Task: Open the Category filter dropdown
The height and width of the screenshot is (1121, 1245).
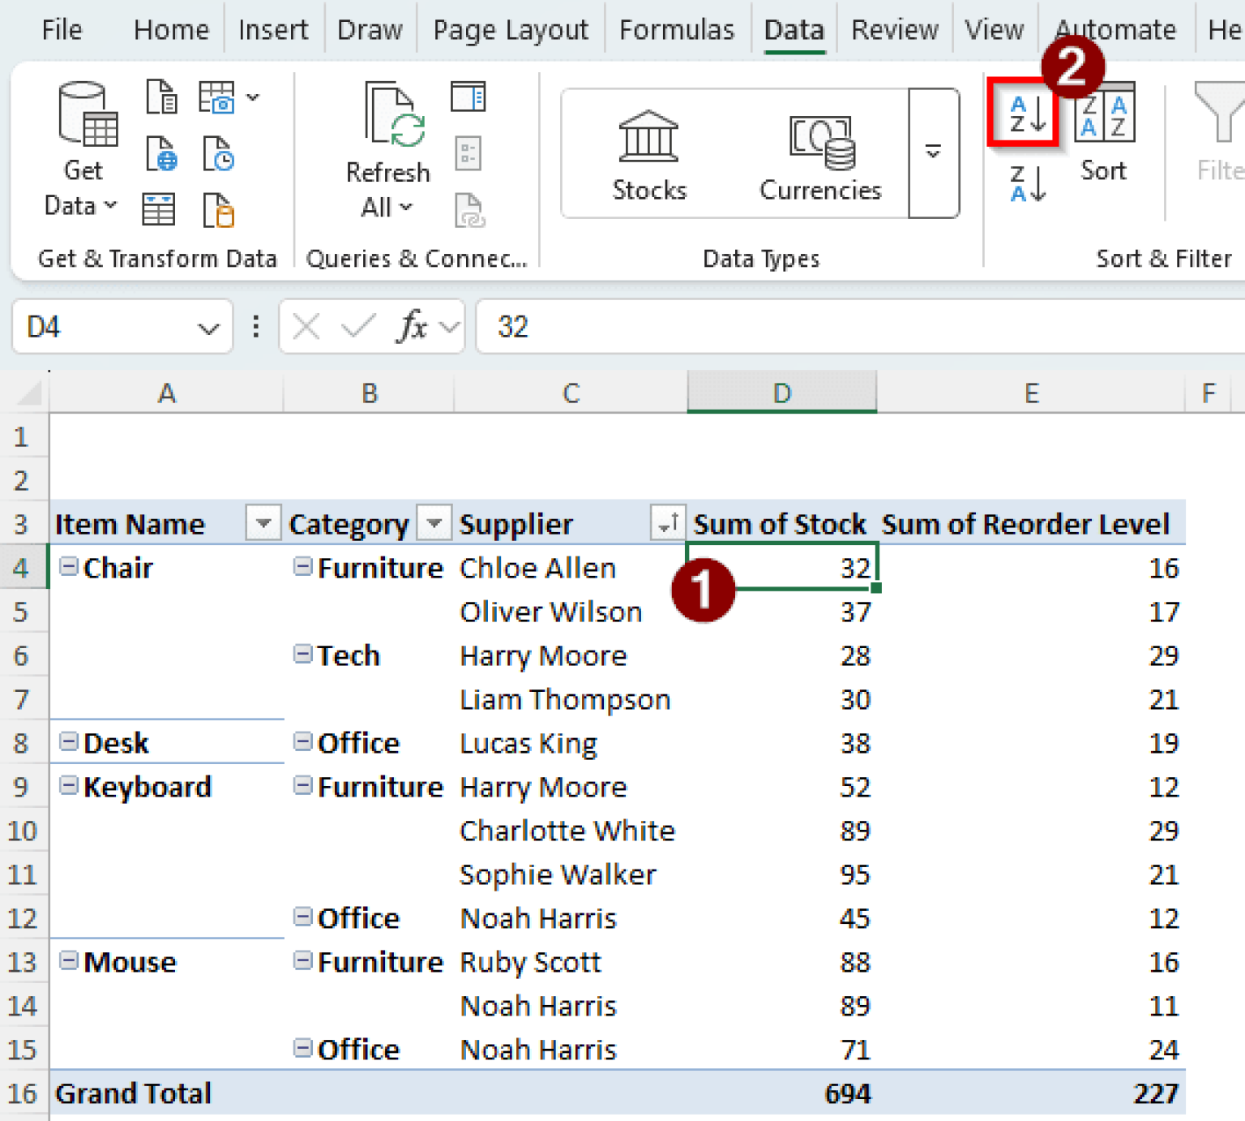Action: coord(434,523)
